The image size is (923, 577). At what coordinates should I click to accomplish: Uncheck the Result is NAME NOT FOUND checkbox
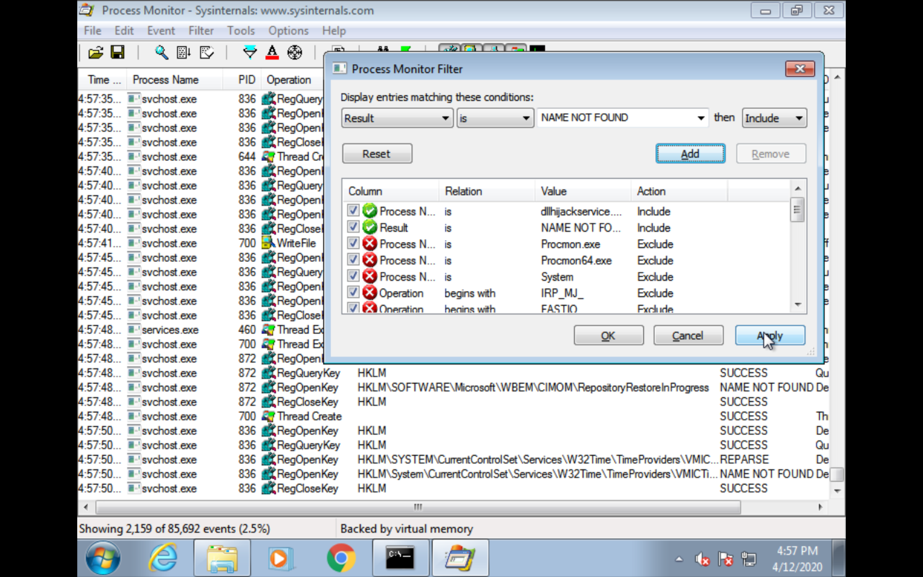353,227
